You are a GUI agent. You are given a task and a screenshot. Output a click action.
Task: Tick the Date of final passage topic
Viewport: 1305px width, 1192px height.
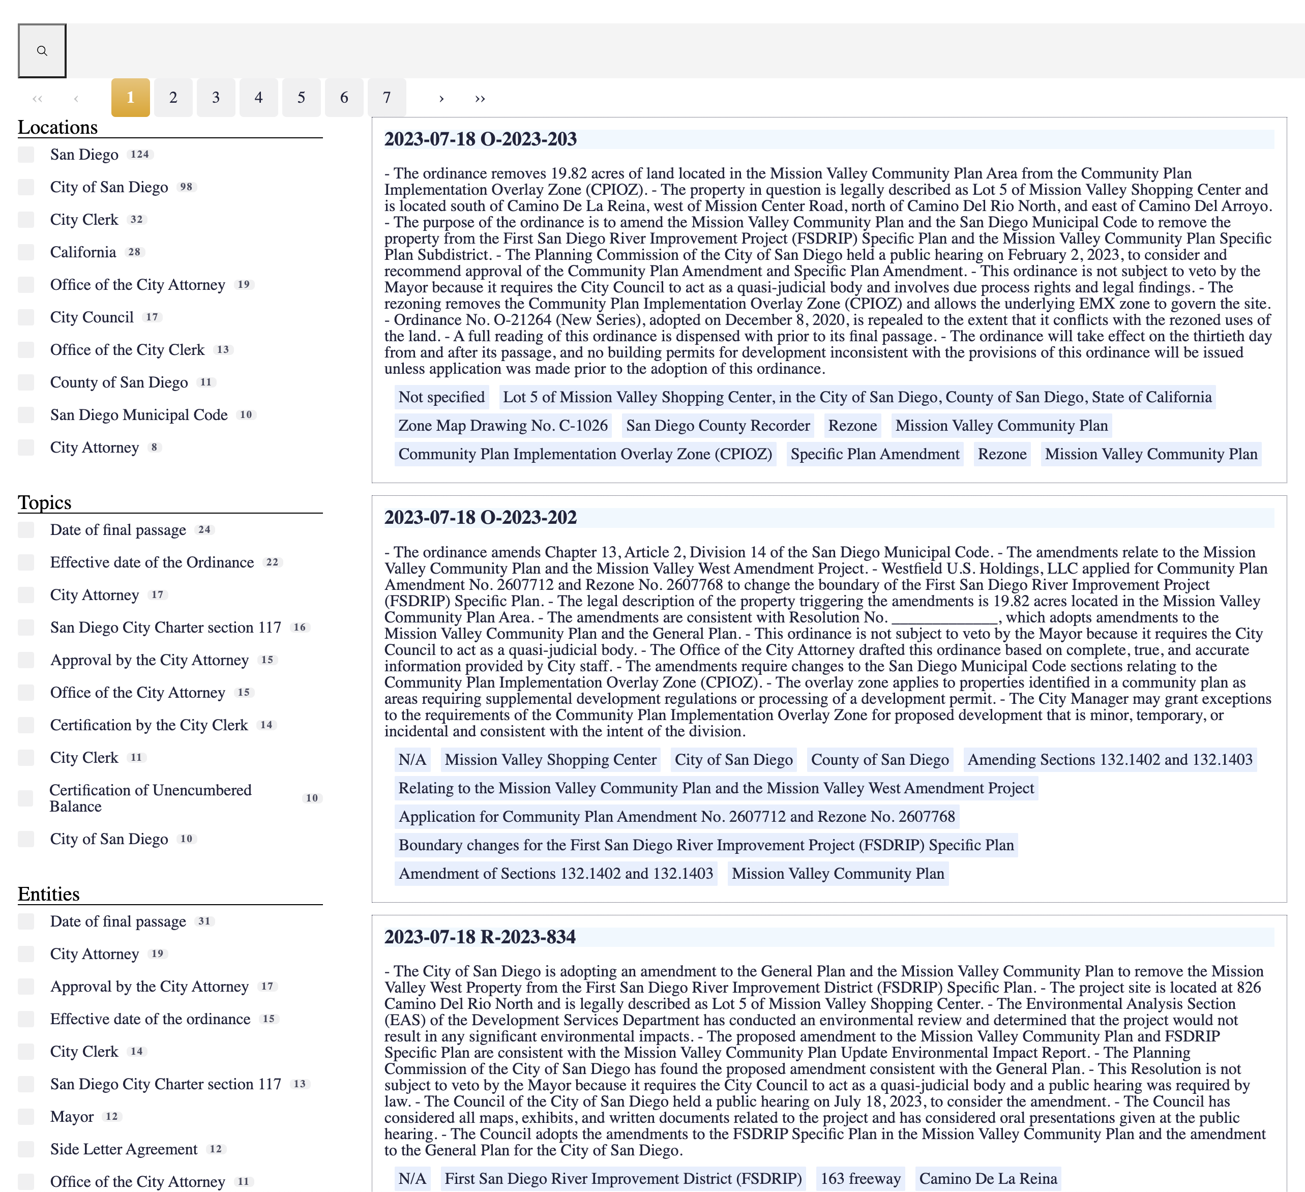(26, 530)
